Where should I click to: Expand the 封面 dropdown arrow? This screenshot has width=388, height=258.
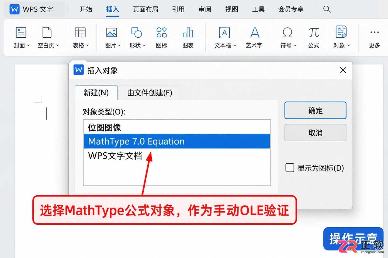click(x=29, y=45)
